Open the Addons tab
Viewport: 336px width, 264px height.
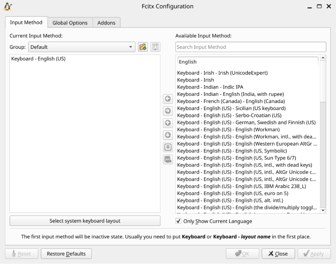pos(106,23)
